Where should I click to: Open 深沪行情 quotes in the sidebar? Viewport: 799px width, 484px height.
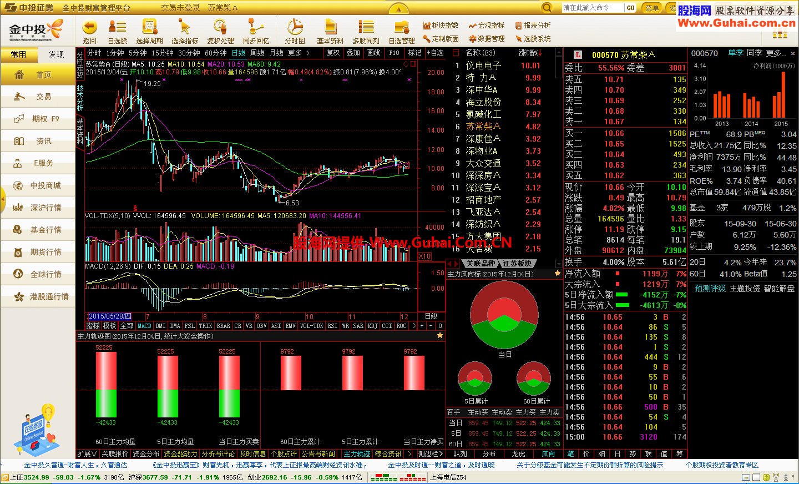click(38, 208)
